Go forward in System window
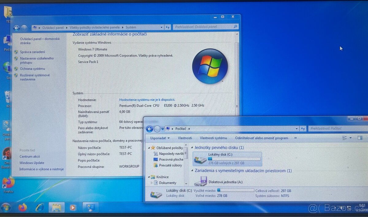Viewport: 368px width, 217px height. point(24,28)
